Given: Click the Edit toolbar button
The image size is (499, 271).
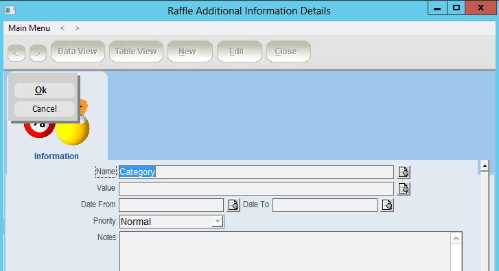Looking at the screenshot, I should coord(240,51).
